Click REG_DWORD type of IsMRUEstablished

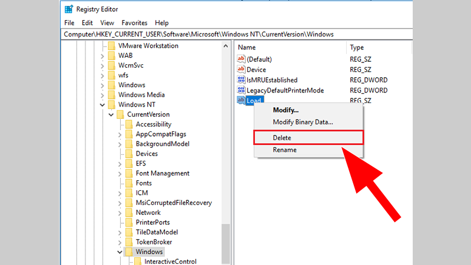click(x=369, y=80)
